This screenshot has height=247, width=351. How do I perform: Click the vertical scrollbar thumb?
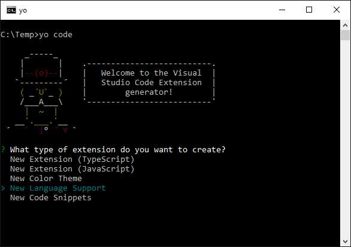click(x=346, y=35)
